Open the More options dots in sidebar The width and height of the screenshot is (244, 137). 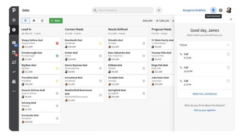[x=14, y=91]
